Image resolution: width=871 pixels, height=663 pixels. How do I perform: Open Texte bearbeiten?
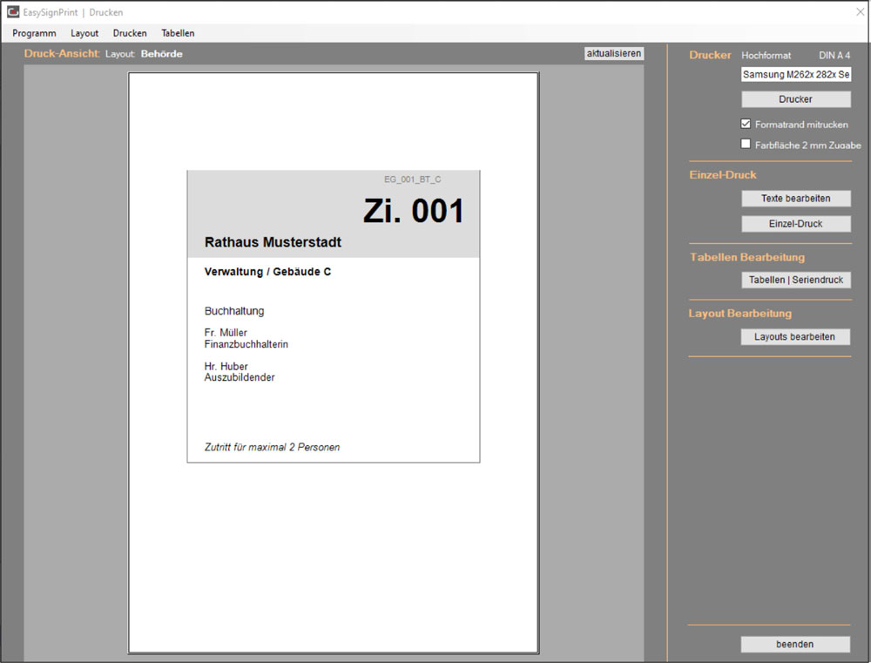pos(795,199)
